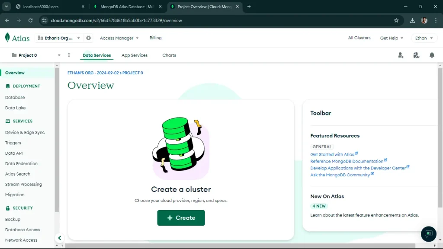Image resolution: width=443 pixels, height=249 pixels.
Task: Open the Charts tab
Action: click(x=169, y=55)
